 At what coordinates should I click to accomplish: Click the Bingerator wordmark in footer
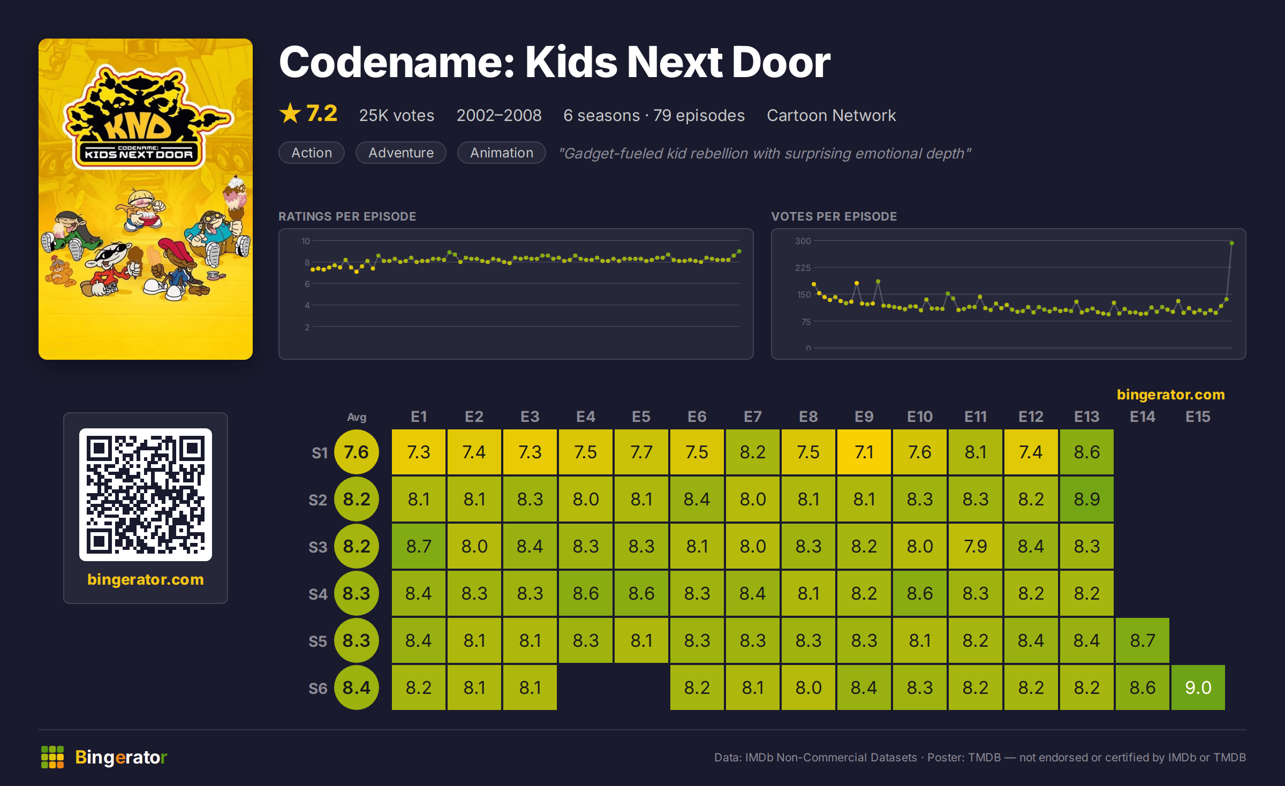coord(121,757)
